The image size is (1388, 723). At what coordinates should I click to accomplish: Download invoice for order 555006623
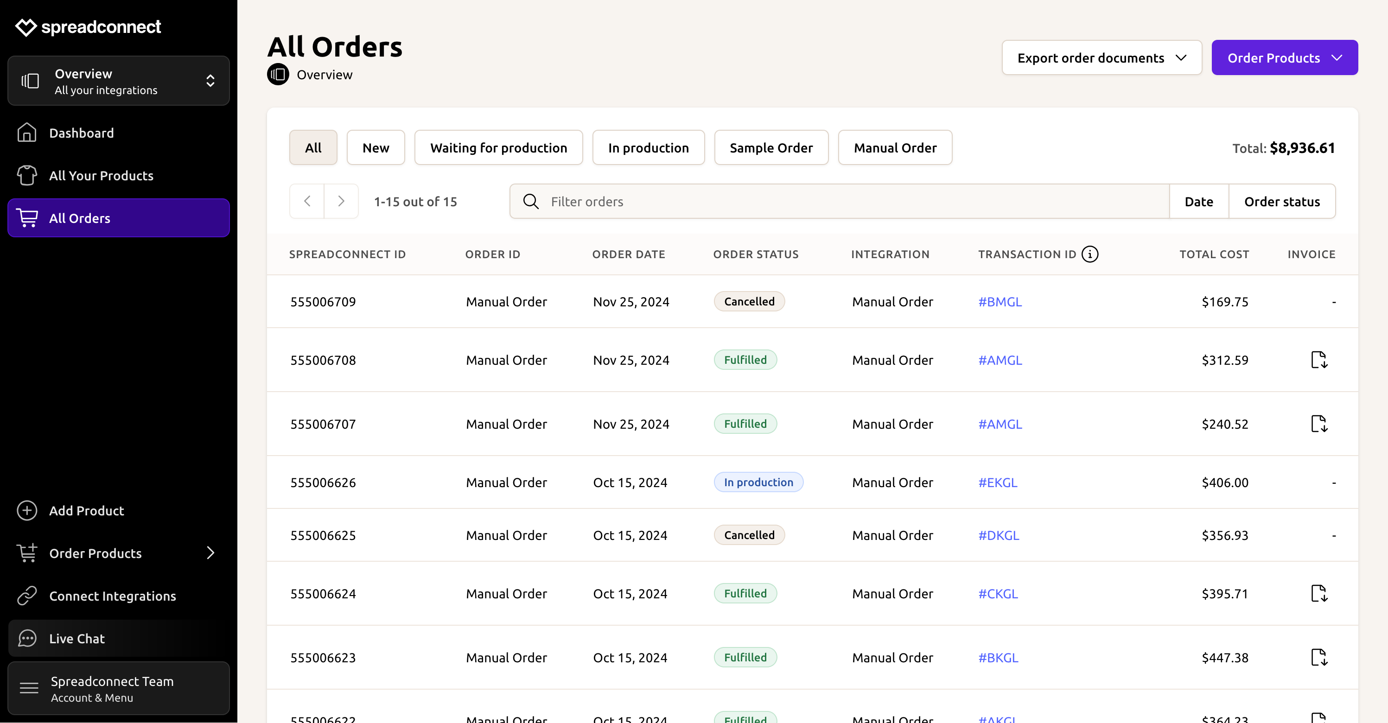(1319, 657)
